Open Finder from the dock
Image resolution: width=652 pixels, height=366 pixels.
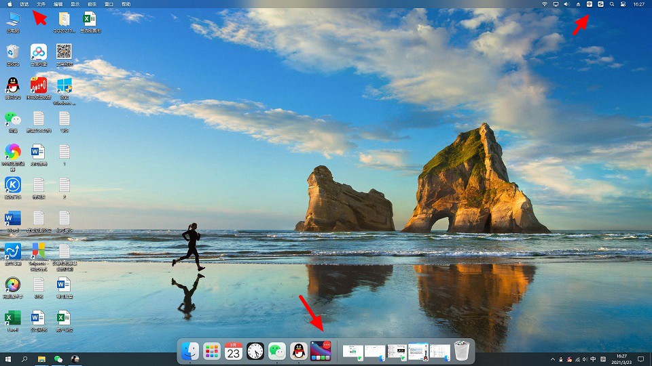190,351
